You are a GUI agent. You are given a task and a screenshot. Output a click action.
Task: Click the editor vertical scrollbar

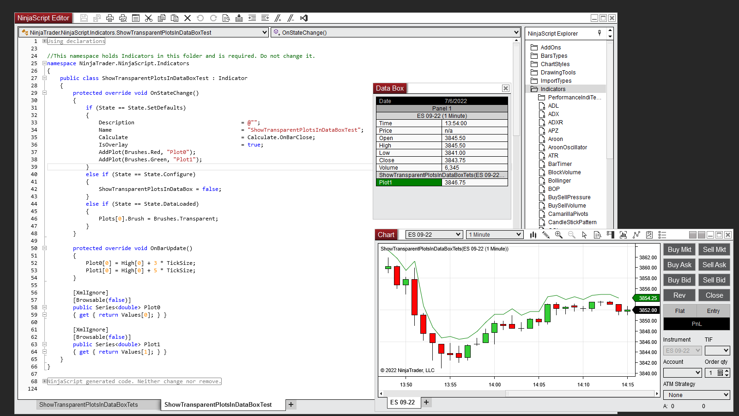pyautogui.click(x=516, y=90)
